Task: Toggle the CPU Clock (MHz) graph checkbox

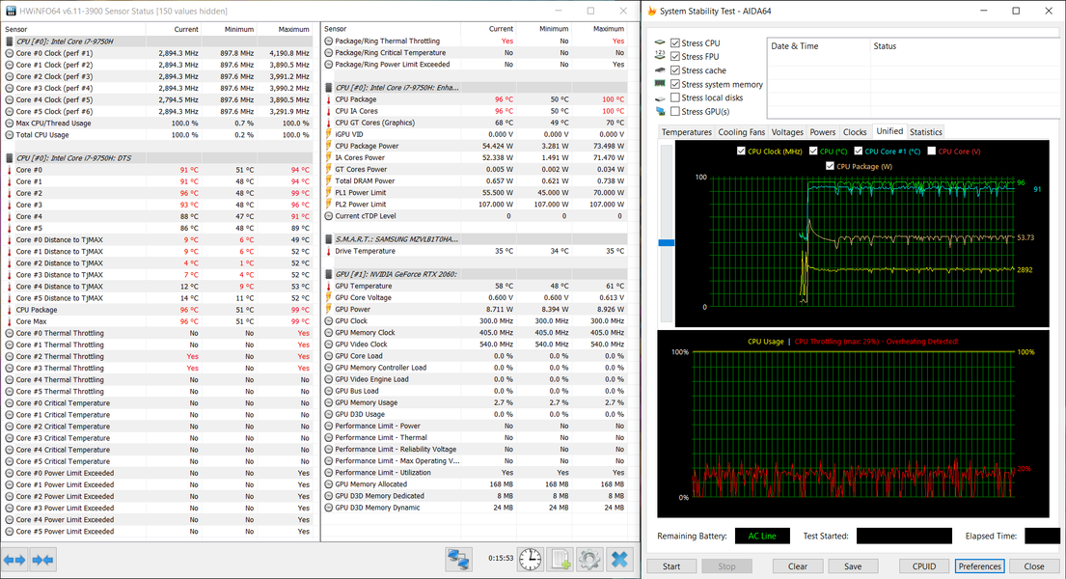Action: (x=741, y=152)
